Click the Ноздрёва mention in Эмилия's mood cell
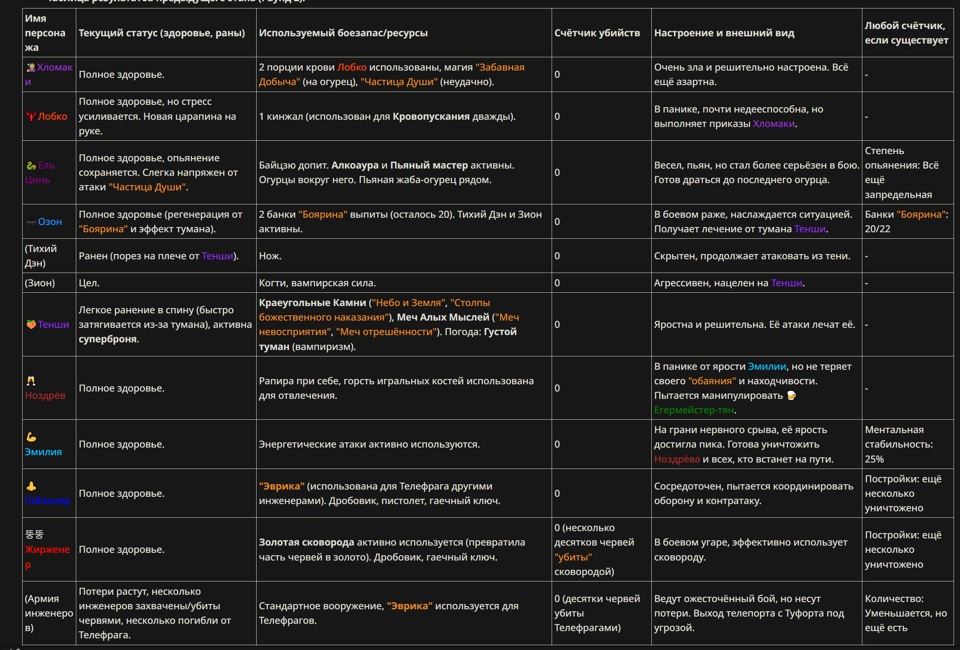 click(677, 459)
